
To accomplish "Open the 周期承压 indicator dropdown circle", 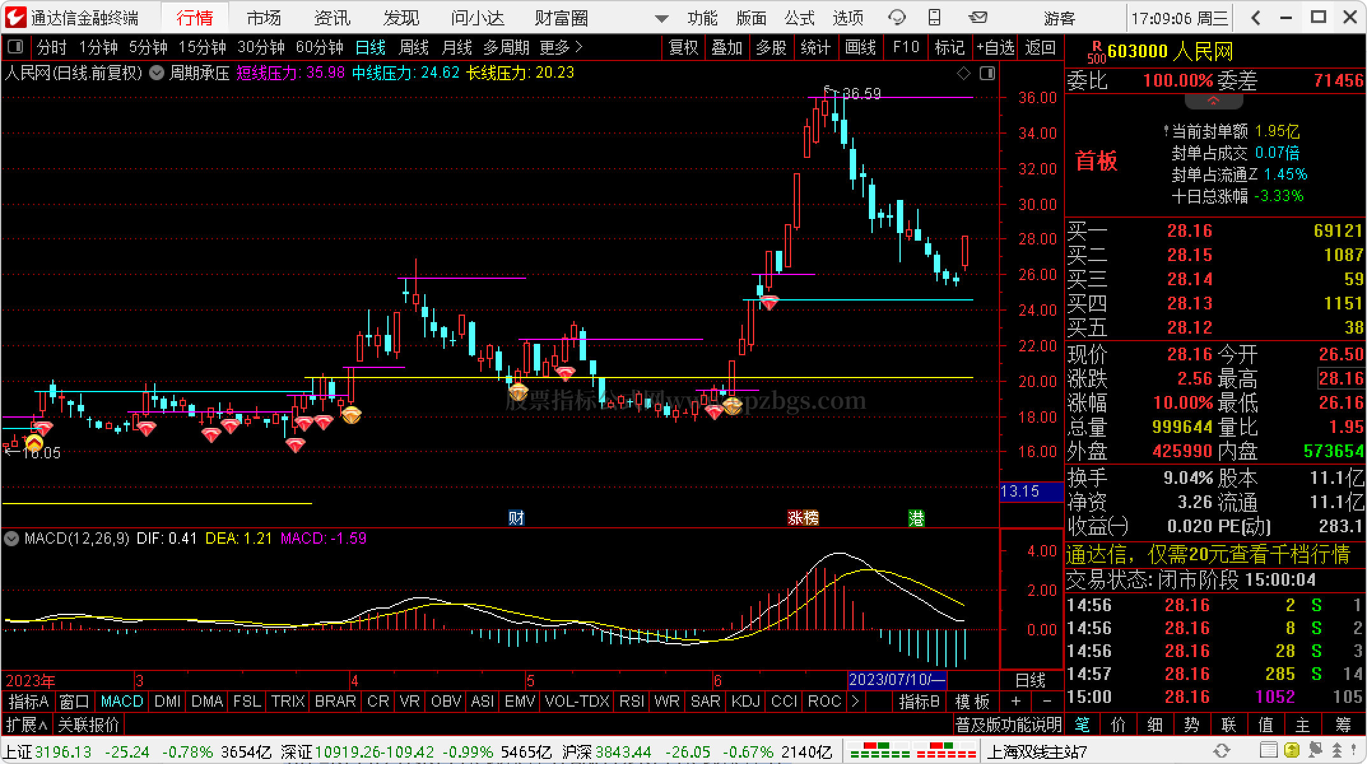I will pos(157,73).
